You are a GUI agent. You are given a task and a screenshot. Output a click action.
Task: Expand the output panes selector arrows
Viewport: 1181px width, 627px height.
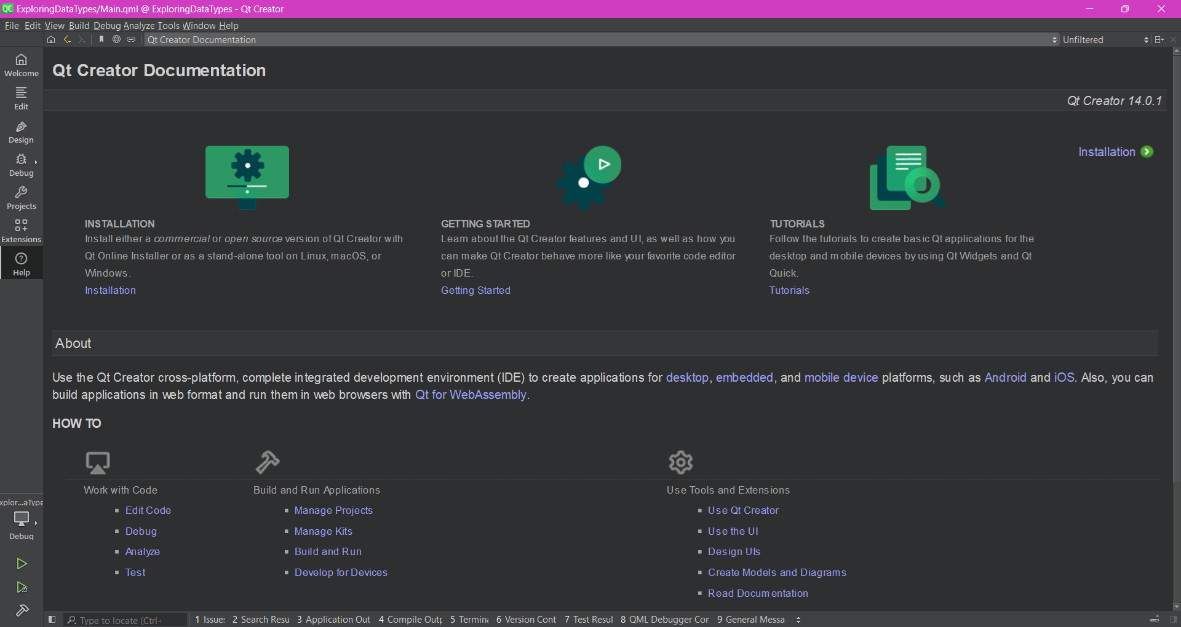coord(798,620)
